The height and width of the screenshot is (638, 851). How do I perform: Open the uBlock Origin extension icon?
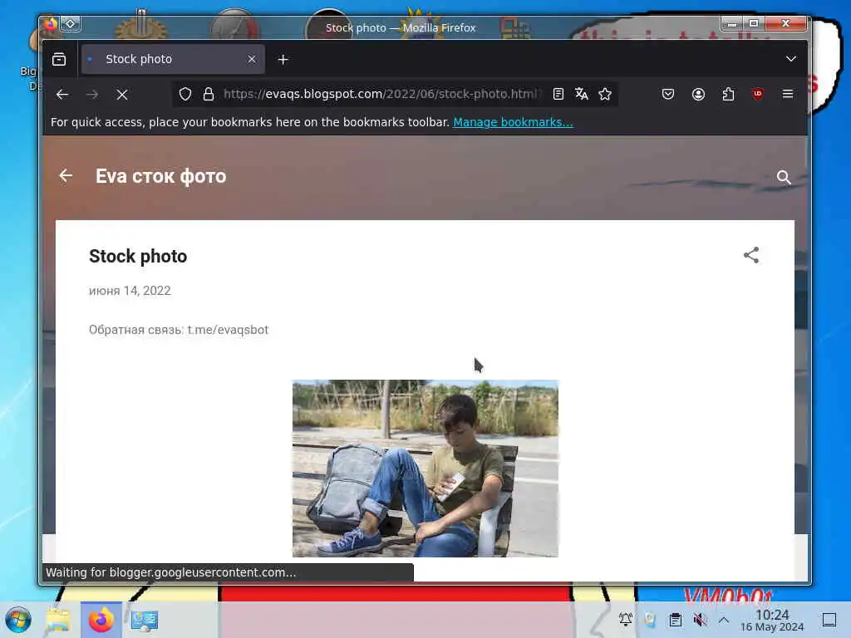click(x=758, y=94)
